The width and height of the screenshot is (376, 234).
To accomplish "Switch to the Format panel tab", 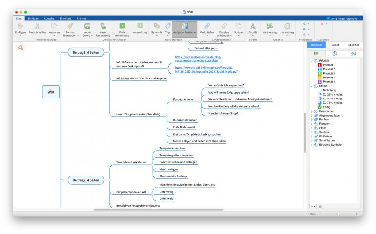I will point(335,45).
